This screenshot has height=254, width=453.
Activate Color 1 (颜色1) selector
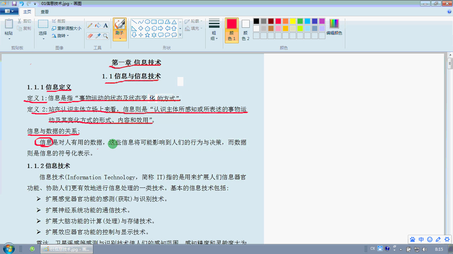click(x=232, y=30)
